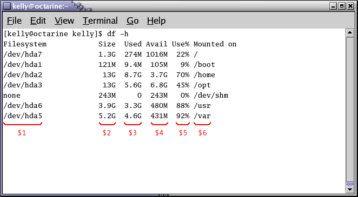Maximize the terminal window
Image resolution: width=358 pixels, height=197 pixels.
(x=342, y=6)
